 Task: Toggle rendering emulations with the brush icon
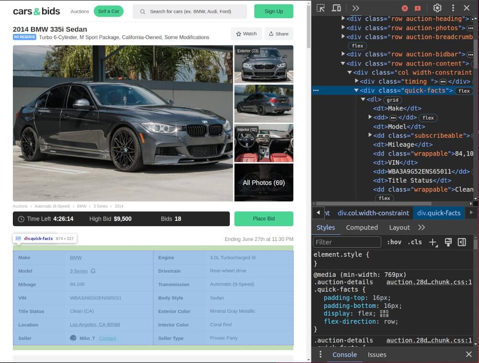pyautogui.click(x=448, y=242)
